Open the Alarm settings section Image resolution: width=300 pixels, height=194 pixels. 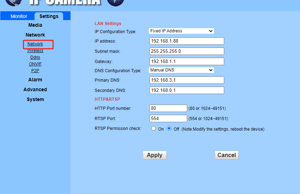(x=35, y=80)
